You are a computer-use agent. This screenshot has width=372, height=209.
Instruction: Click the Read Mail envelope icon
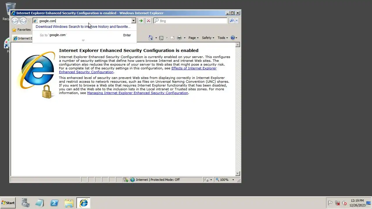pos(172,38)
